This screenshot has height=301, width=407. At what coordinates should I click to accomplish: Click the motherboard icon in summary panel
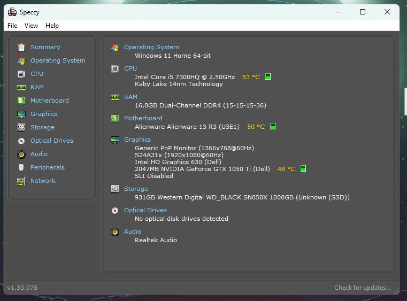(115, 119)
